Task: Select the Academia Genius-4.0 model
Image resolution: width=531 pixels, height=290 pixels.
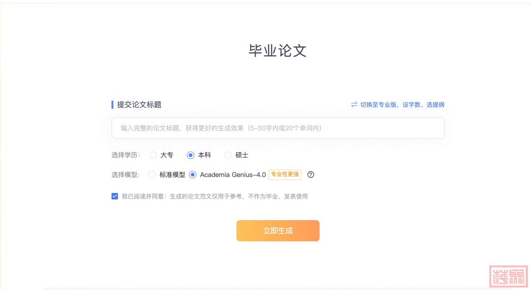Action: point(193,175)
